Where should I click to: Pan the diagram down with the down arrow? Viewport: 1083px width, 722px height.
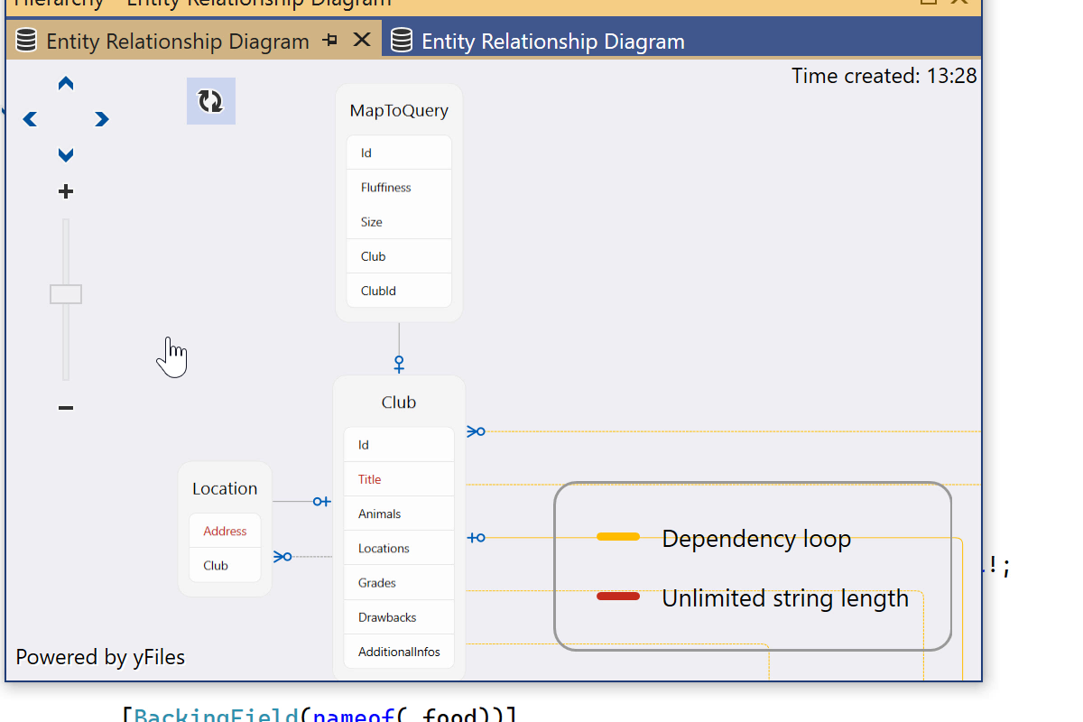66,155
